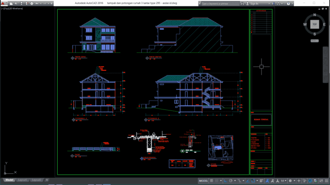
Task: Click the search keyword input field
Action: click(220, 4)
